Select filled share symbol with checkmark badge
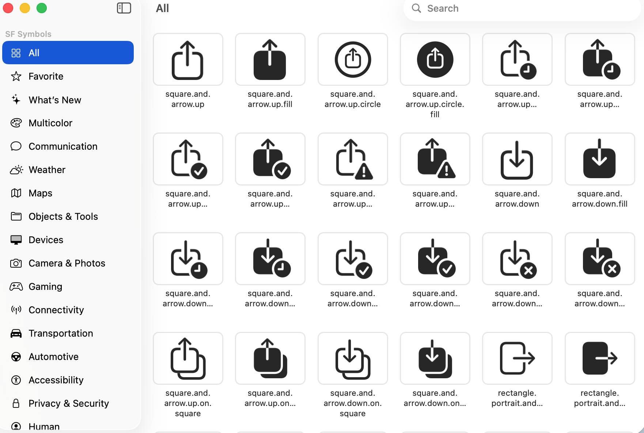This screenshot has height=433, width=644. (270, 159)
